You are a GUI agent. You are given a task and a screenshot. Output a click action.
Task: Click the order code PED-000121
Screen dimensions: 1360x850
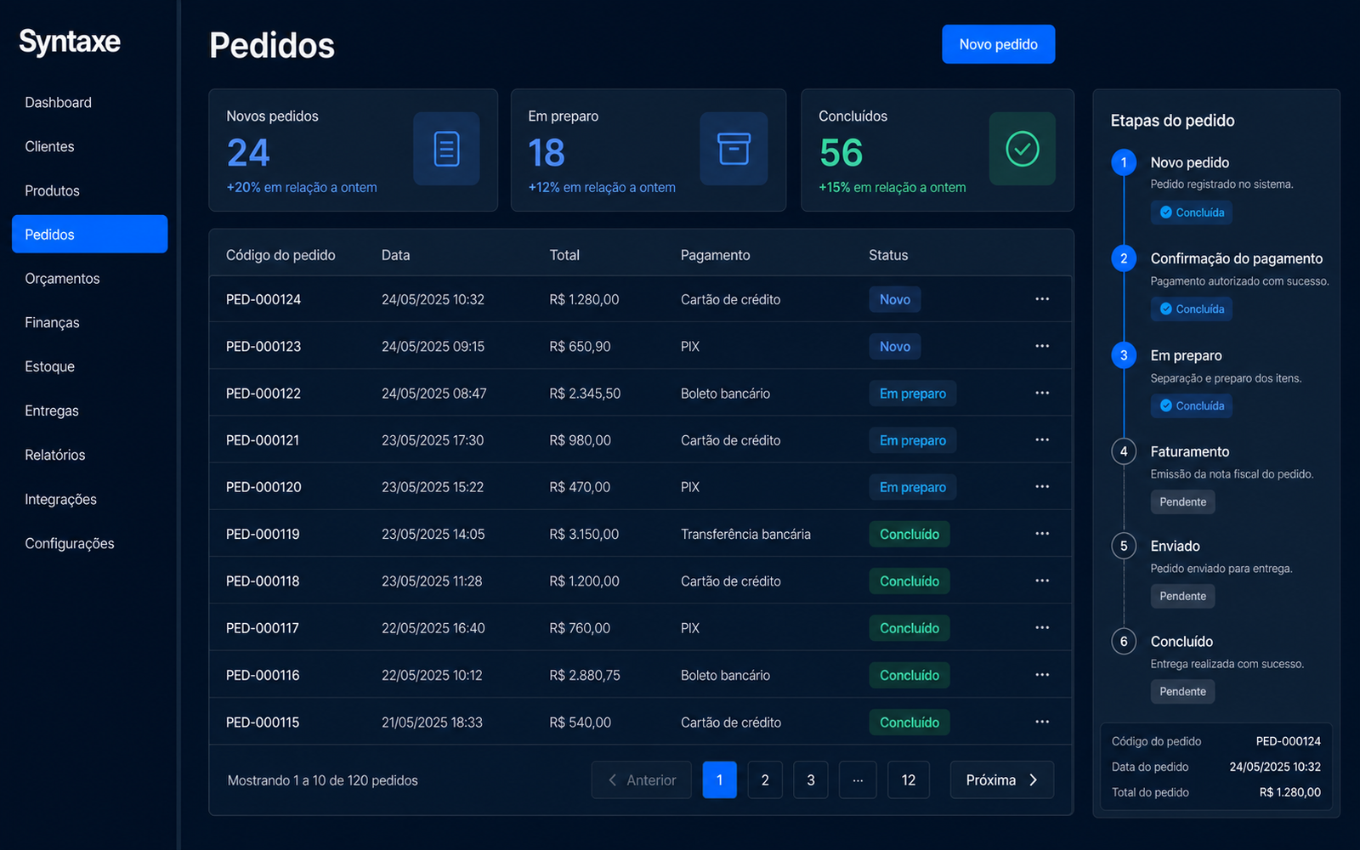(263, 440)
